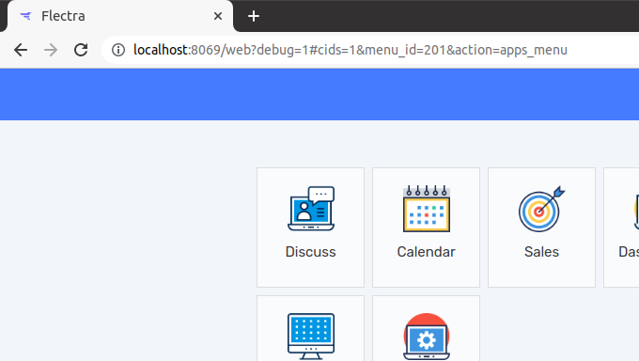
Task: Close the Flectra tab
Action: [x=218, y=16]
